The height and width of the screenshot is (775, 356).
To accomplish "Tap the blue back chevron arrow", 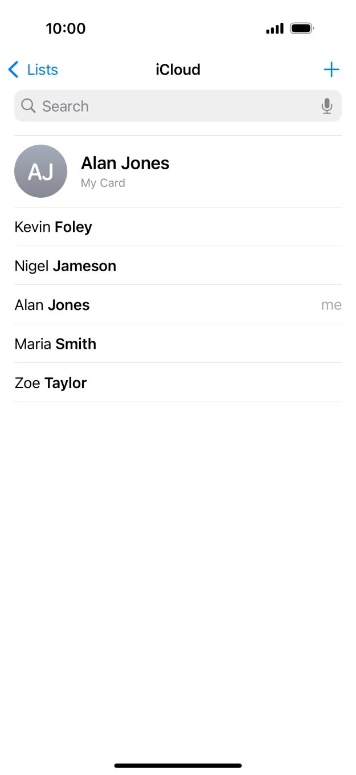I will (14, 70).
